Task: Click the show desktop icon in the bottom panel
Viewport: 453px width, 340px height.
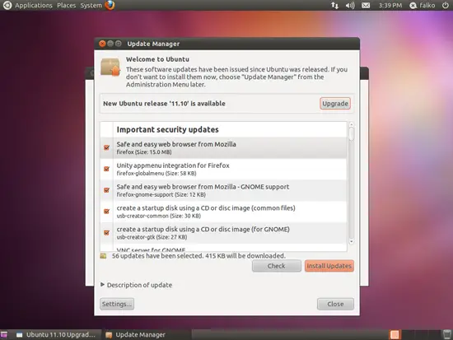Action: tap(4, 334)
